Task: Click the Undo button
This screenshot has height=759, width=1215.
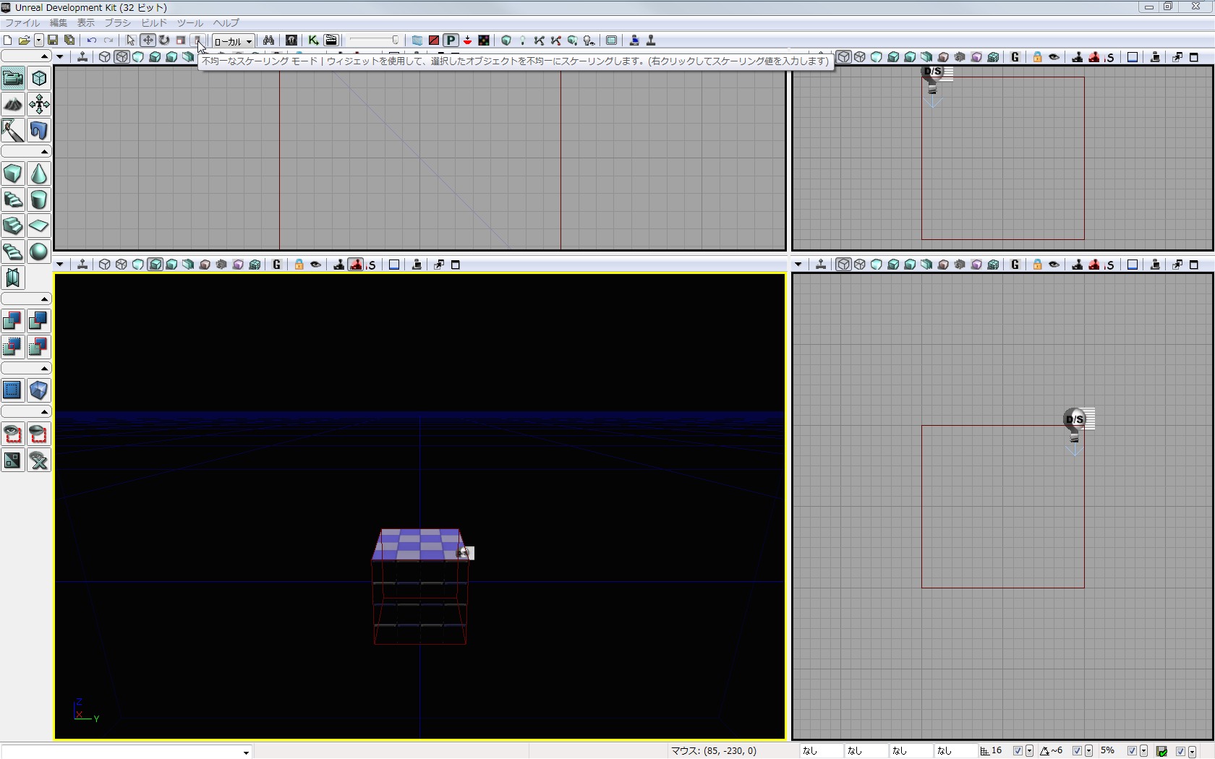Action: pos(92,40)
